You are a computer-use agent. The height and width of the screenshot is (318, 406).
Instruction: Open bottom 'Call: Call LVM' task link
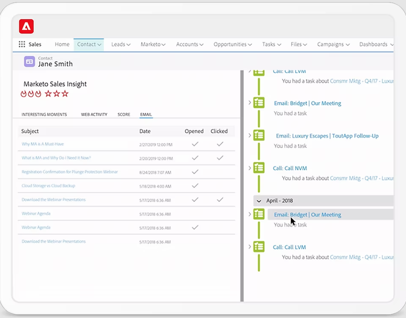click(x=289, y=247)
